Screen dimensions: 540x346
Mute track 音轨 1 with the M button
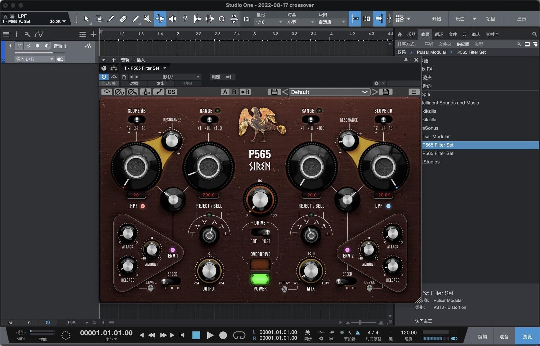(19, 46)
